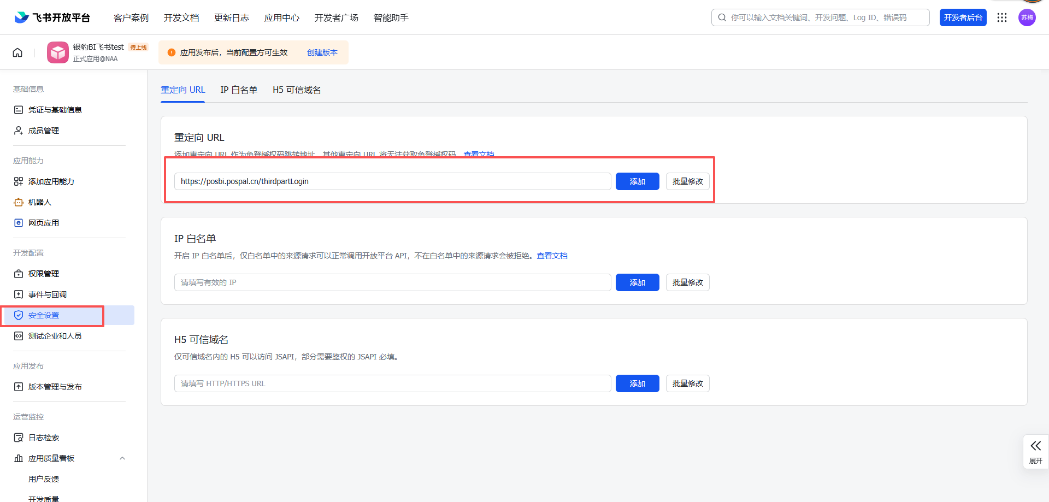
Task: Click the user avatar in top right
Action: pyautogui.click(x=1027, y=17)
